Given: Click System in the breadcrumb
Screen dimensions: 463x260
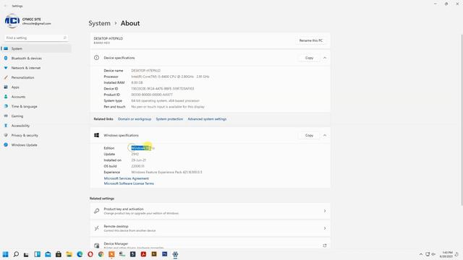Looking at the screenshot, I should coord(100,23).
